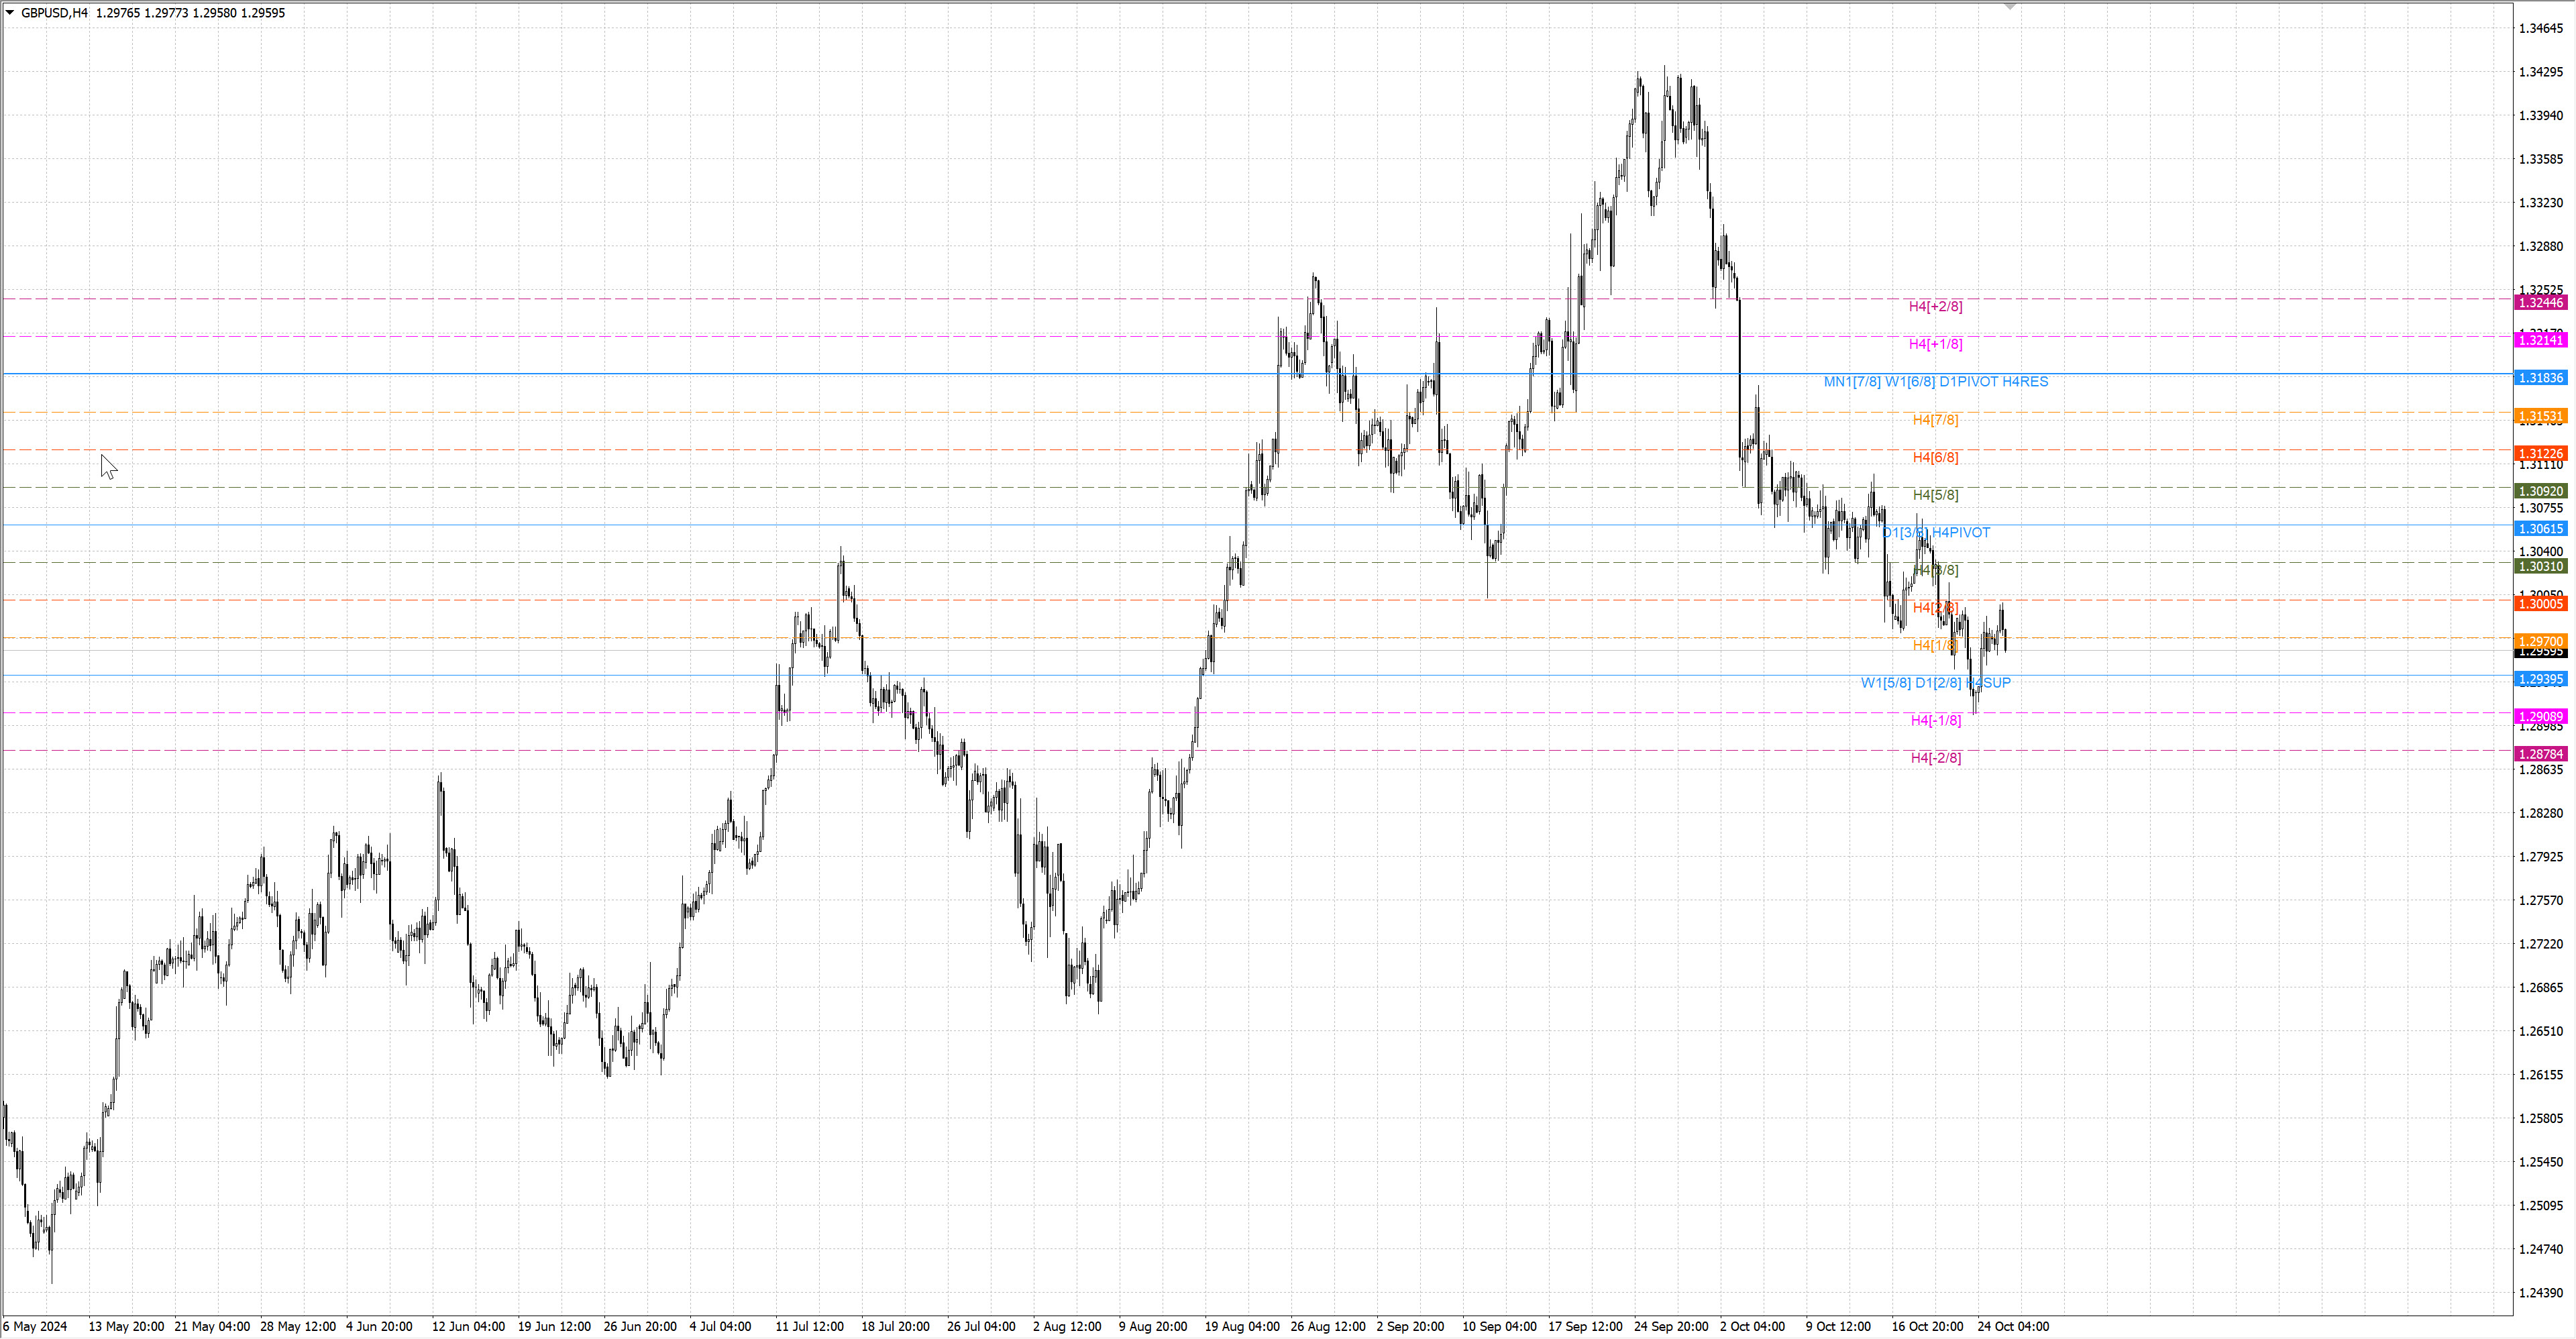Open the GBPUSD,H4 chart dropdown triangle

click(x=10, y=13)
